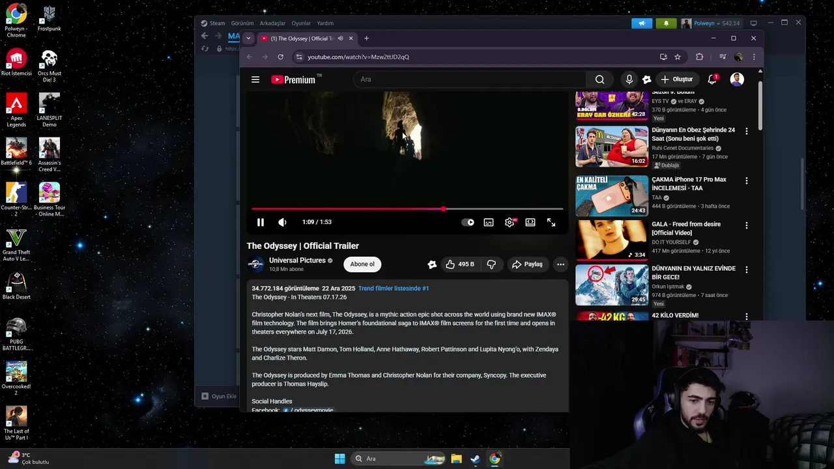The width and height of the screenshot is (834, 469).
Task: Open 'DÜNYANIN EN YALNIZ EVİNDE BİR GECE!' title
Action: [x=693, y=272]
